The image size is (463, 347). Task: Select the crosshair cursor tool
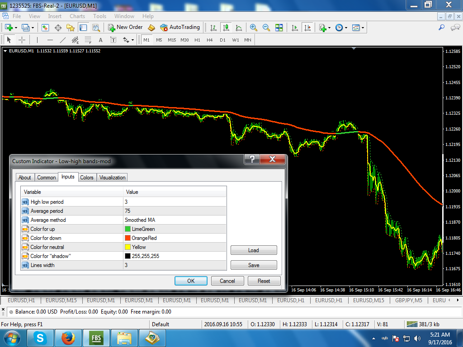(22, 40)
